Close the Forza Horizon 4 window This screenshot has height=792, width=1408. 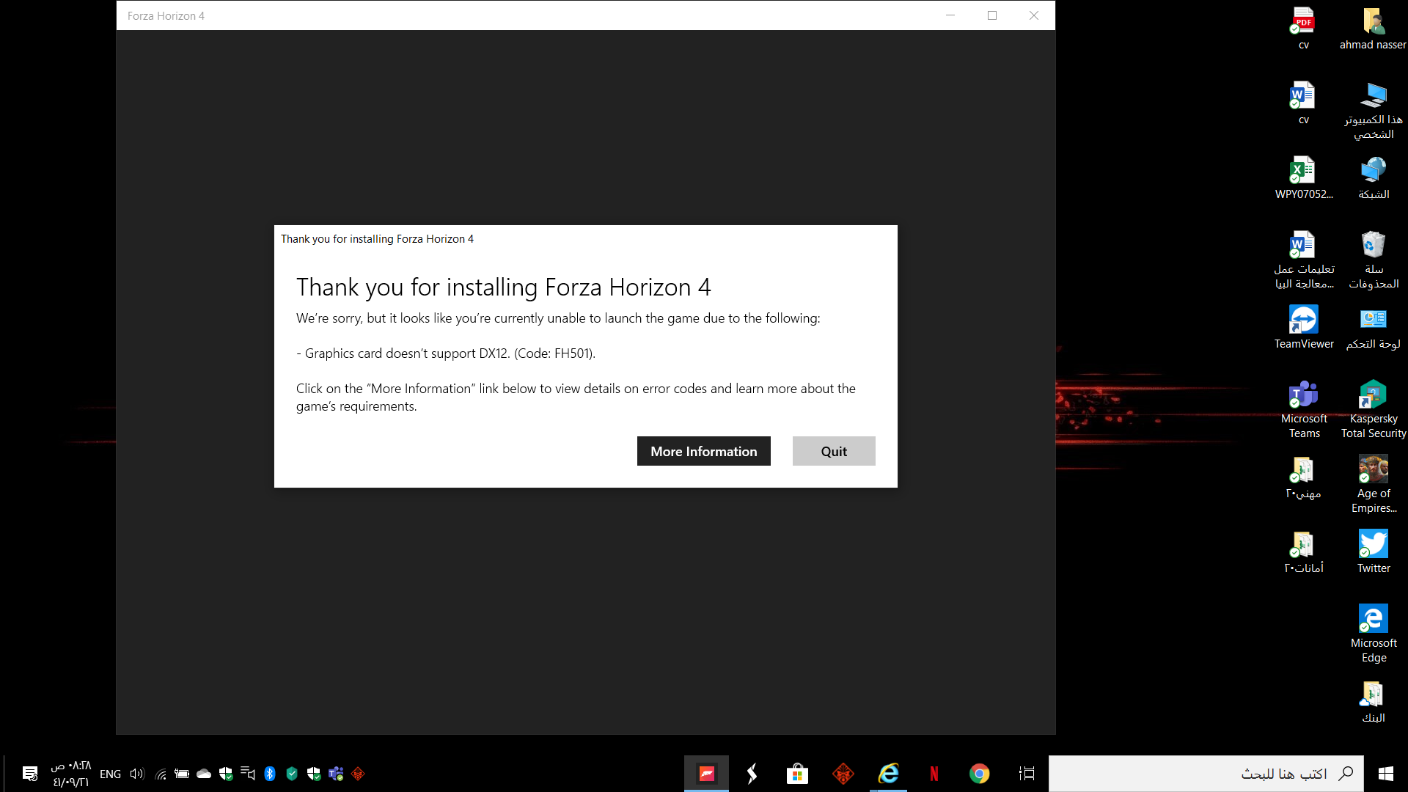(1034, 15)
